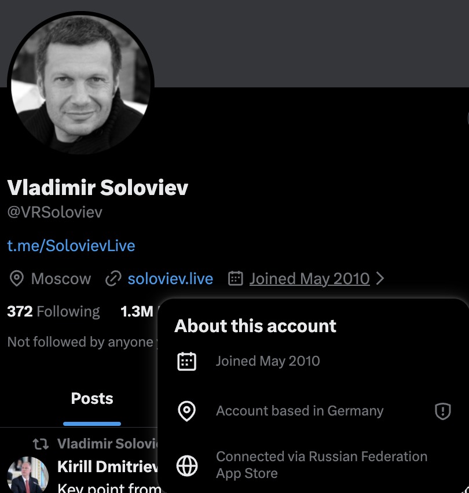Click the Connected via Russian Federation App Store text
The height and width of the screenshot is (493, 469).
click(x=321, y=465)
